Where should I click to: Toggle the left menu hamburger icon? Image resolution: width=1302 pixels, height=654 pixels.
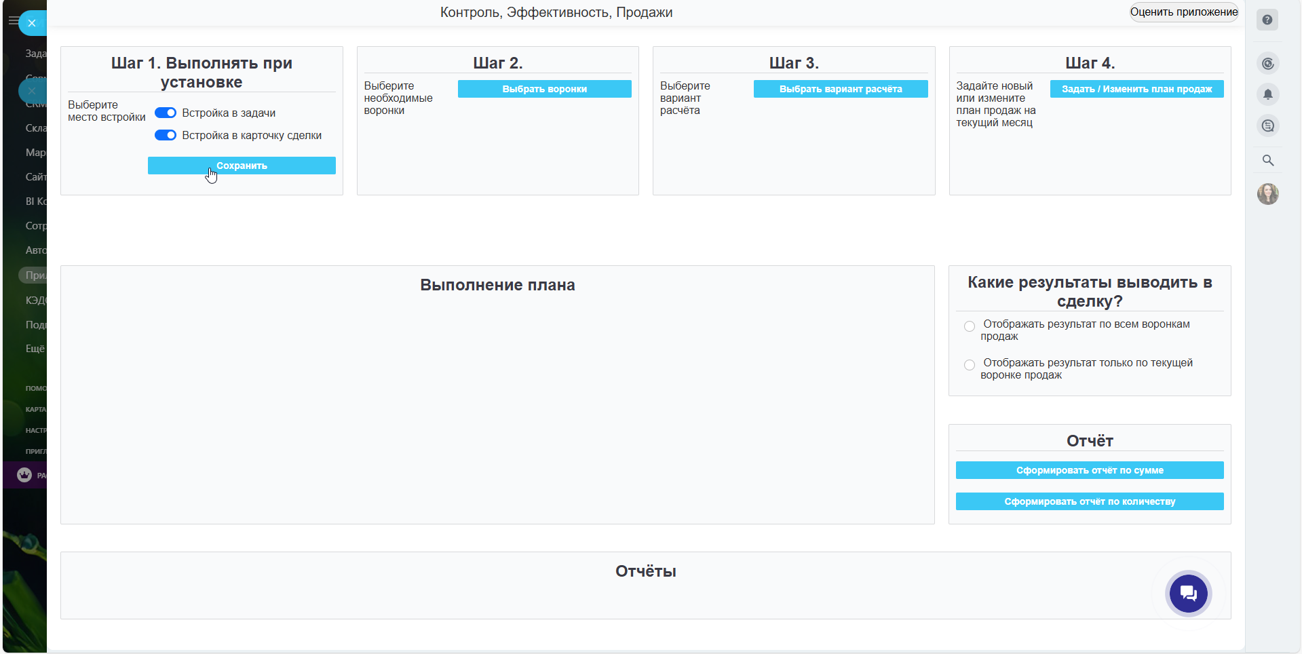coord(12,21)
